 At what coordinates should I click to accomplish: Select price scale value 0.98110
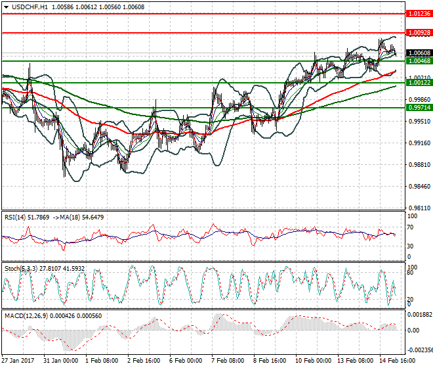(x=419, y=208)
